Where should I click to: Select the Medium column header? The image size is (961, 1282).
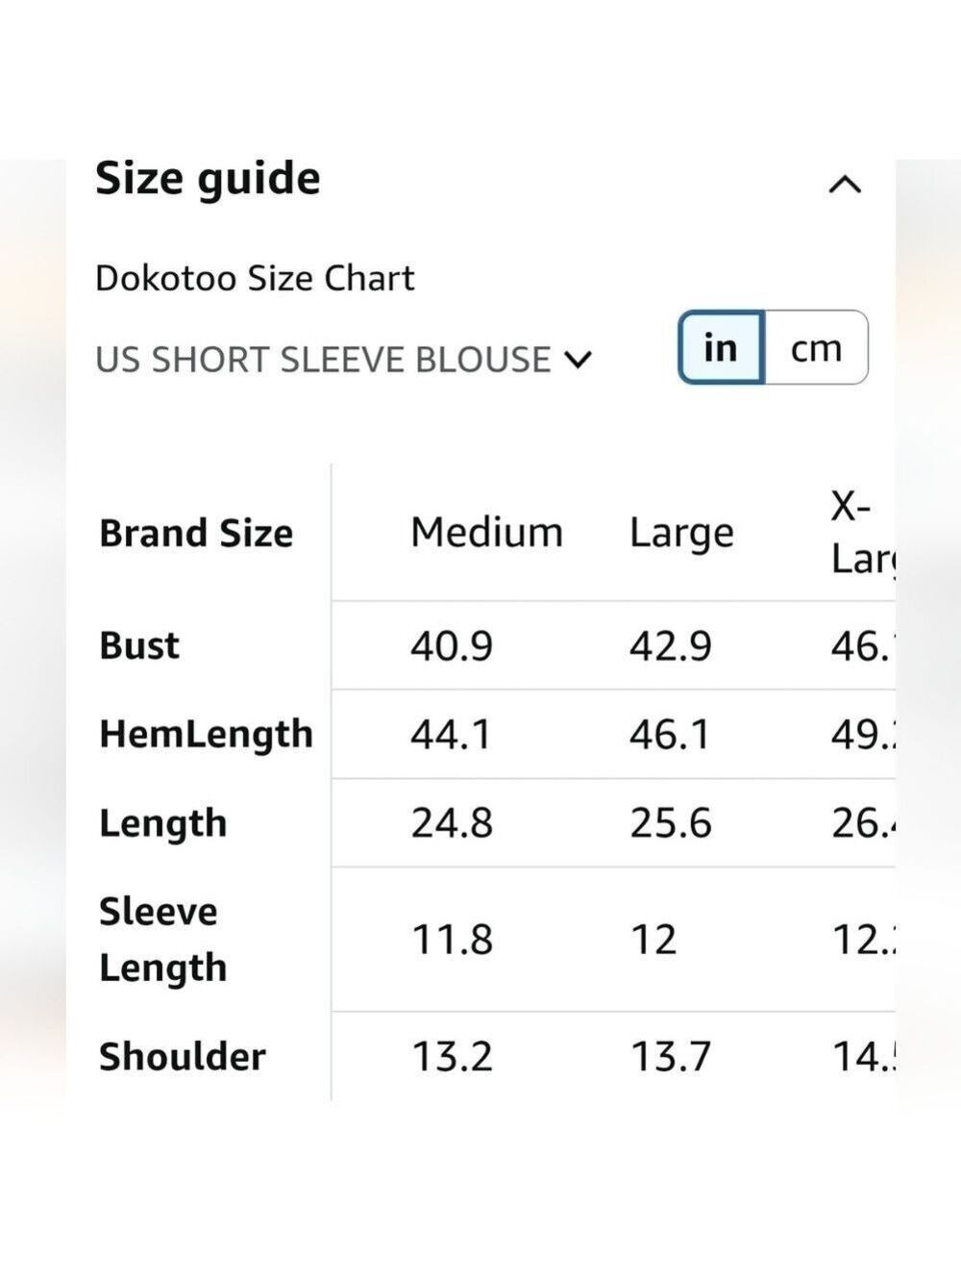point(486,532)
